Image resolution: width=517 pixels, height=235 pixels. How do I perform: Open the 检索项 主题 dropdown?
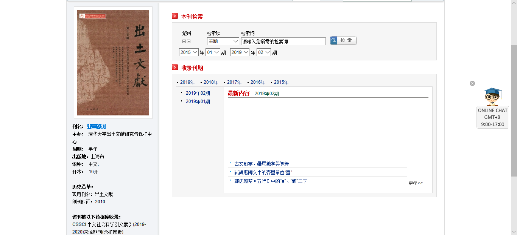[223, 41]
